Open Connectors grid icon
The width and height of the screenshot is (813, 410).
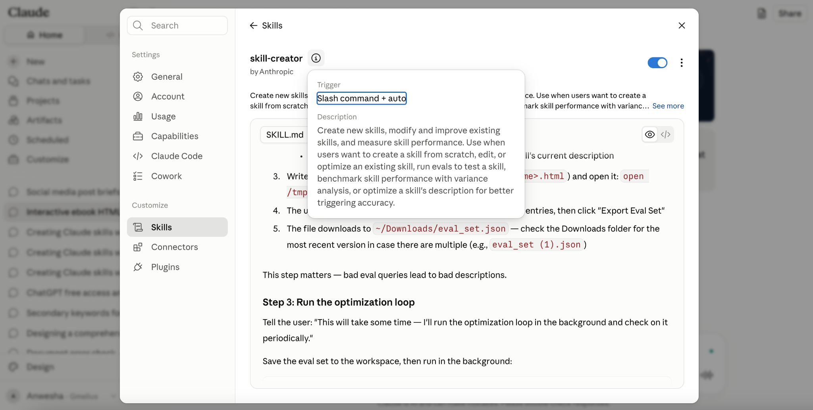138,247
